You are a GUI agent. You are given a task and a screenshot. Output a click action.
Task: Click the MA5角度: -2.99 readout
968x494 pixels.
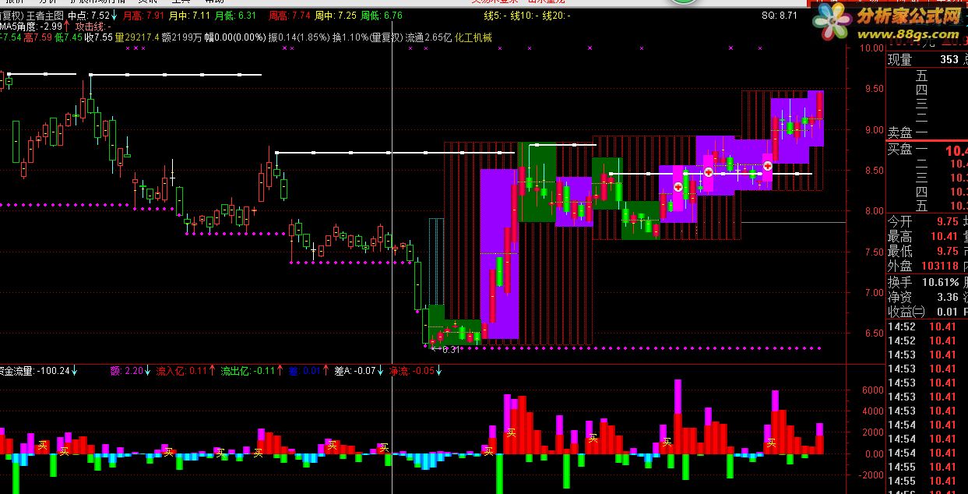[30, 26]
